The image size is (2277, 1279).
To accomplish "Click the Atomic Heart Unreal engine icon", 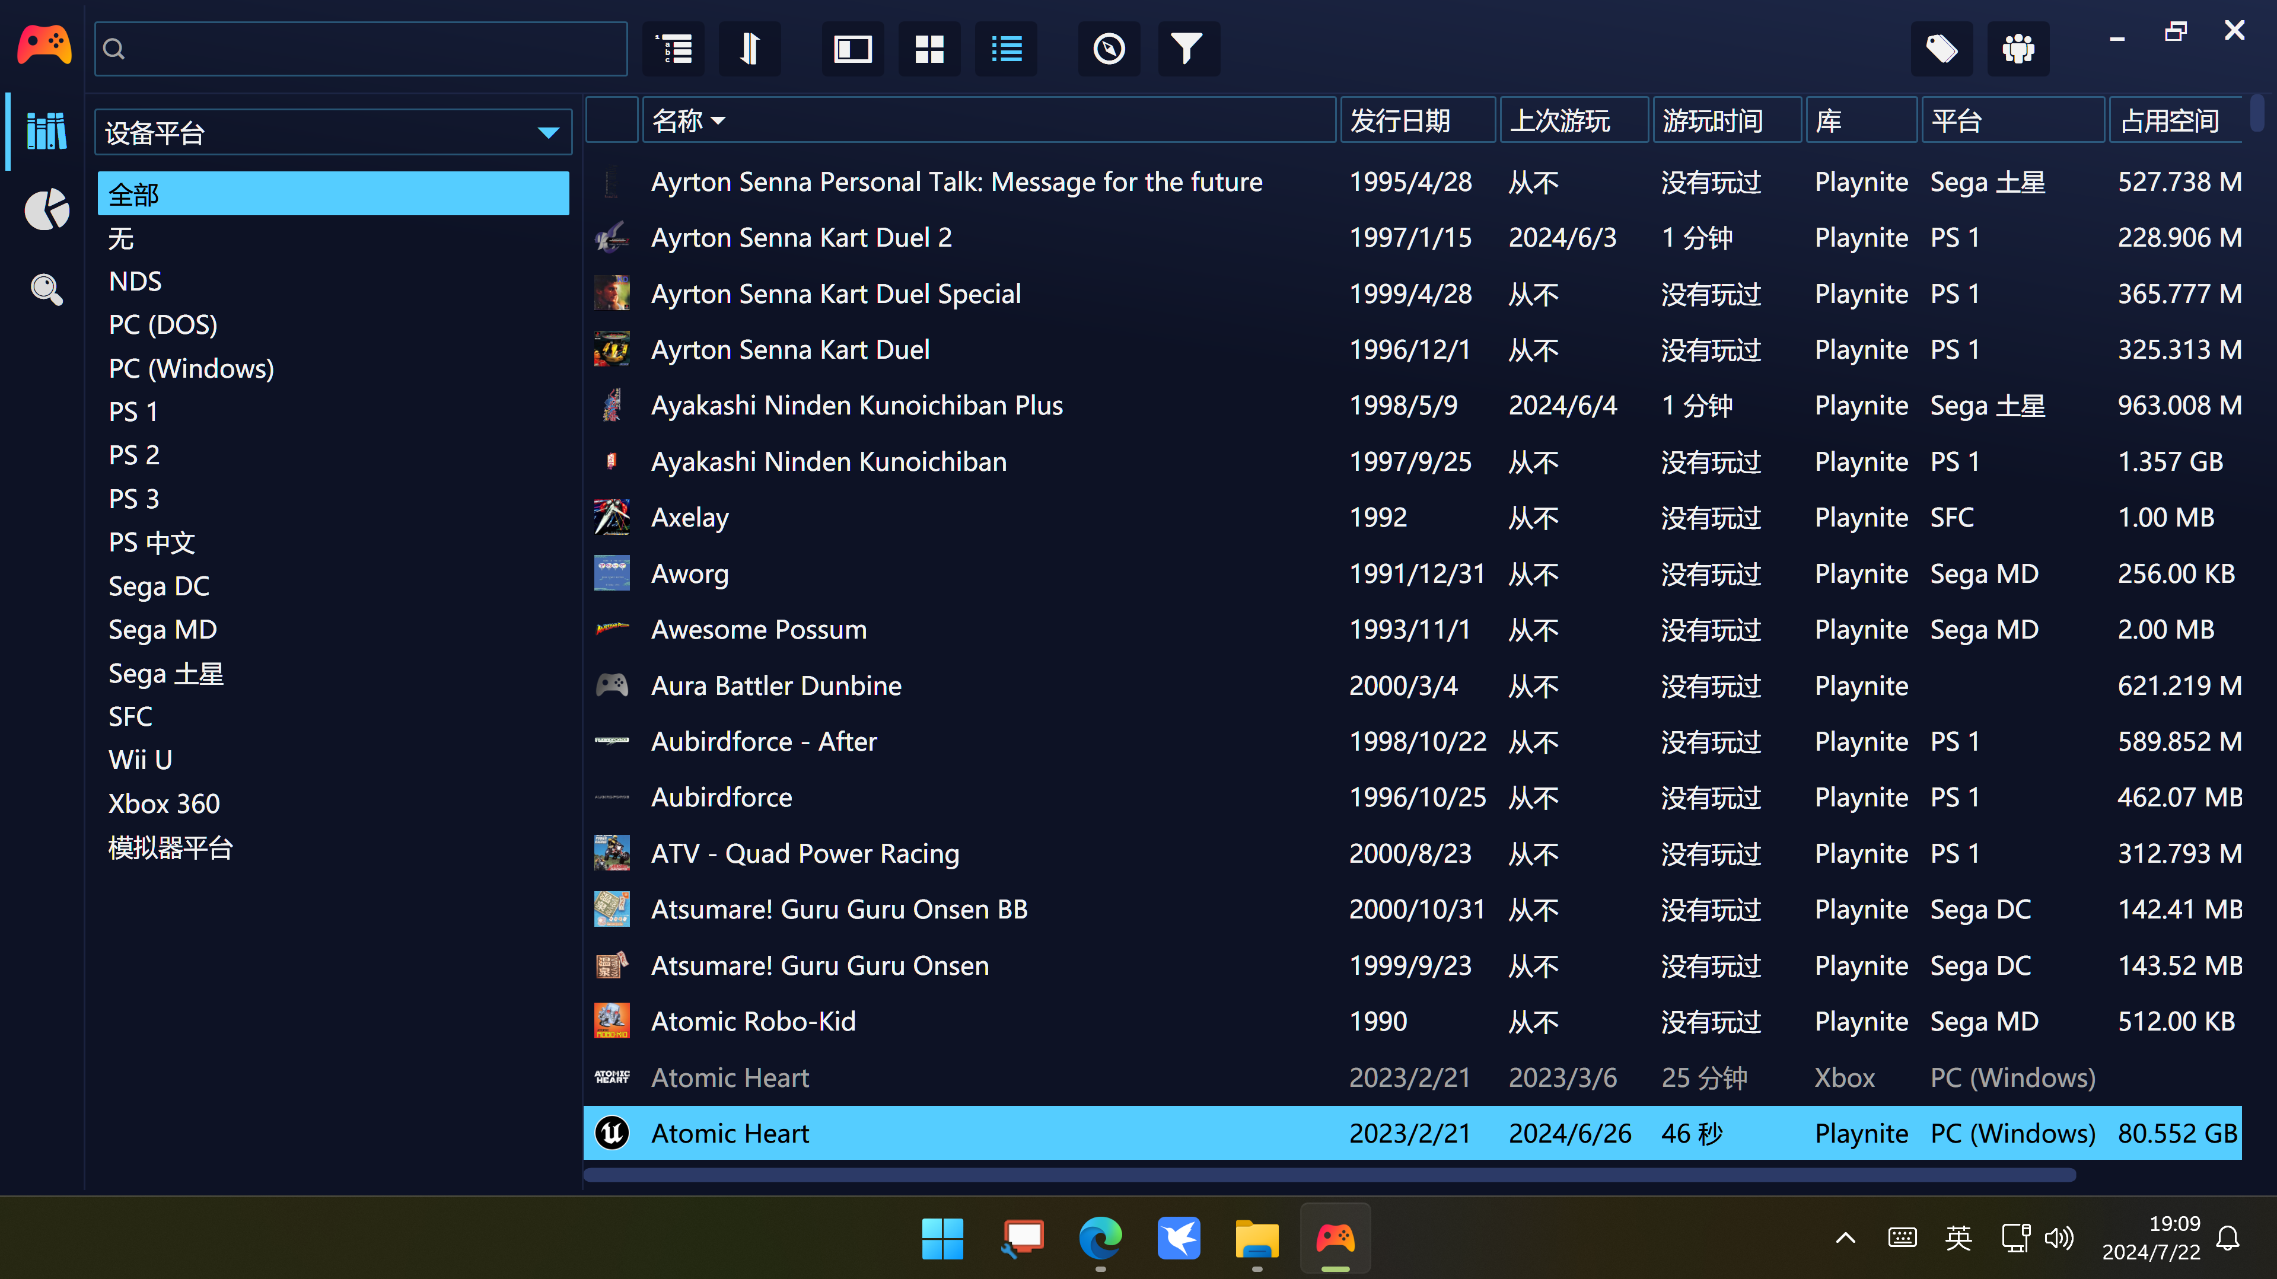I will (612, 1133).
